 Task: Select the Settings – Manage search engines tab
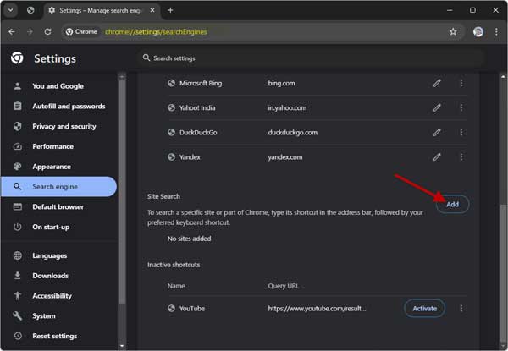[101, 10]
